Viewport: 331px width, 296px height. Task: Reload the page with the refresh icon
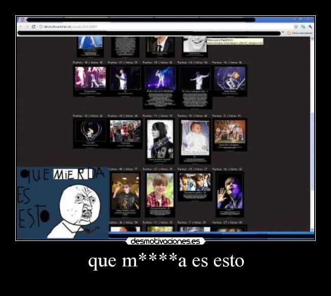coord(33,26)
